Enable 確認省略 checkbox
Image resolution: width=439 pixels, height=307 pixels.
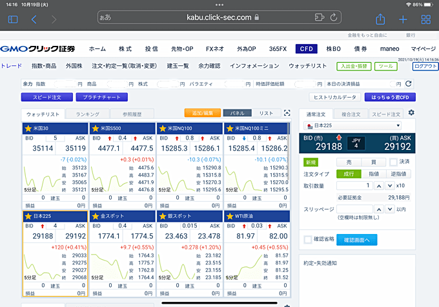(308, 240)
